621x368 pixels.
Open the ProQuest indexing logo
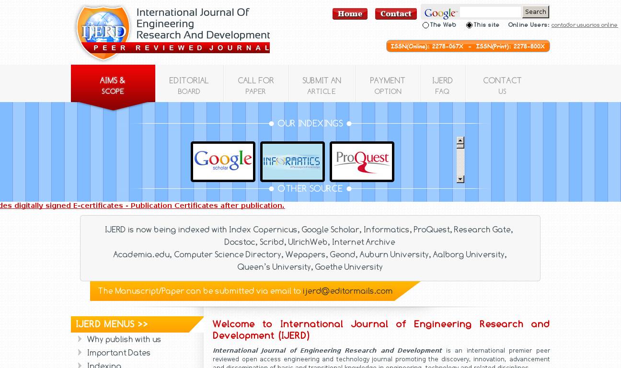point(362,162)
